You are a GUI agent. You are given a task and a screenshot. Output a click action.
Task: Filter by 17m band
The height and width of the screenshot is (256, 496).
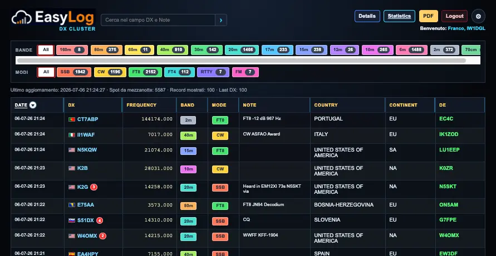(277, 50)
